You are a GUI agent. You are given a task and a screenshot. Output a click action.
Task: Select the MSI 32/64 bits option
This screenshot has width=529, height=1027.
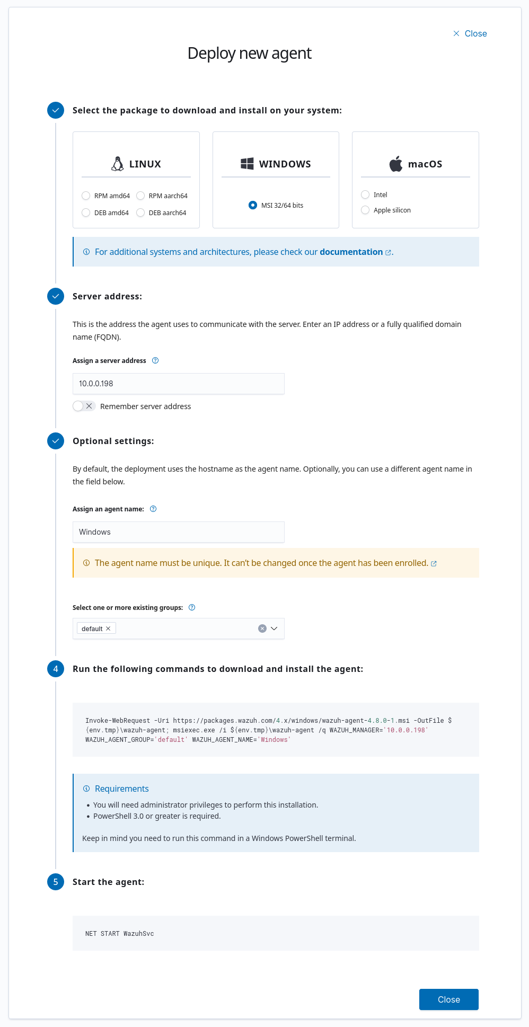[253, 205]
